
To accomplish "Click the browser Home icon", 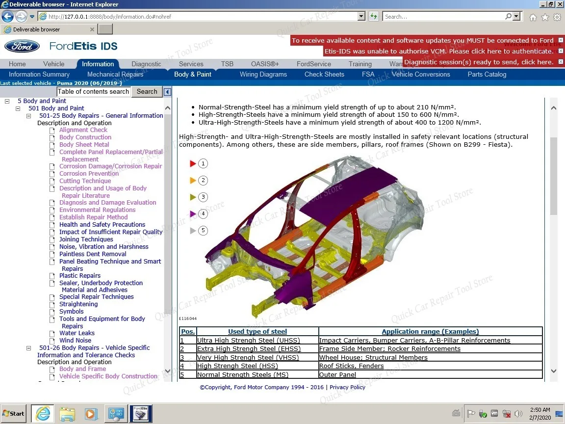I will (x=533, y=17).
